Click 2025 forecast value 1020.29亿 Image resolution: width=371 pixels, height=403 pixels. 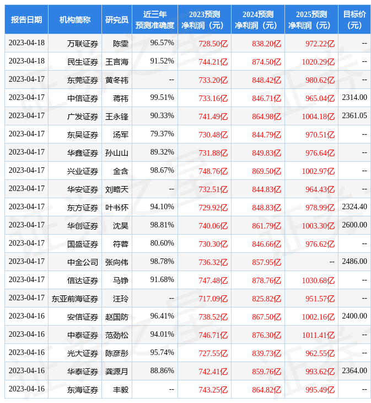click(x=319, y=62)
